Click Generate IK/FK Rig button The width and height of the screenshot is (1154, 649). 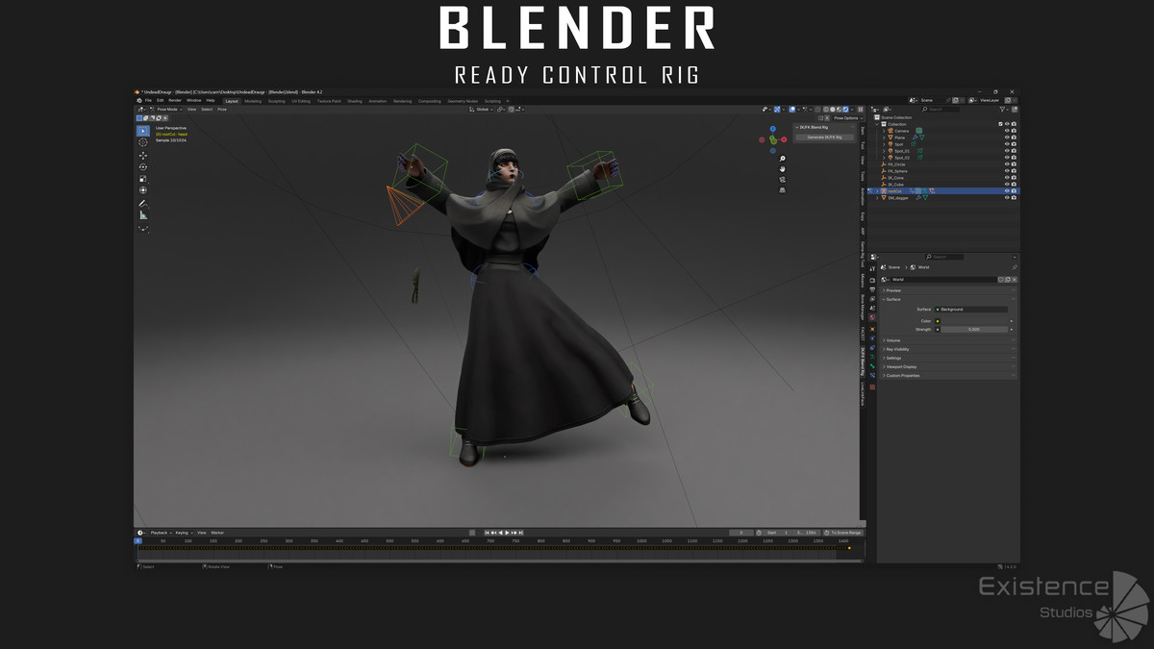824,137
